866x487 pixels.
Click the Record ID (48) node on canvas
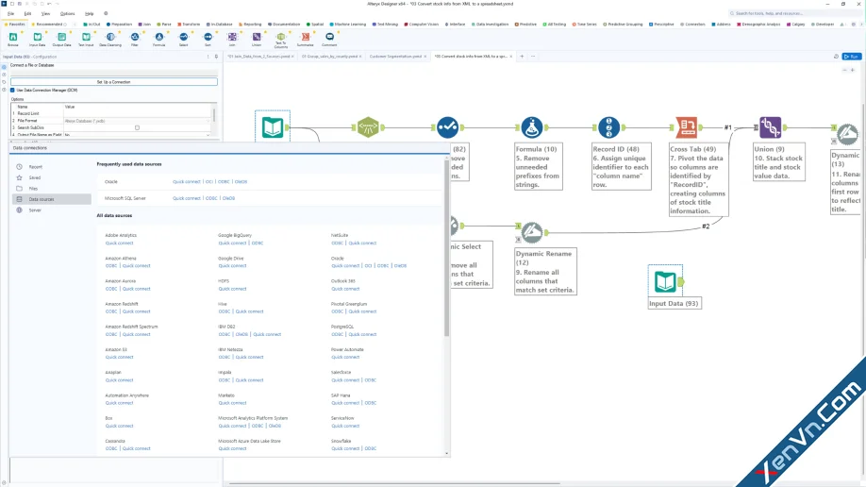[x=608, y=127]
